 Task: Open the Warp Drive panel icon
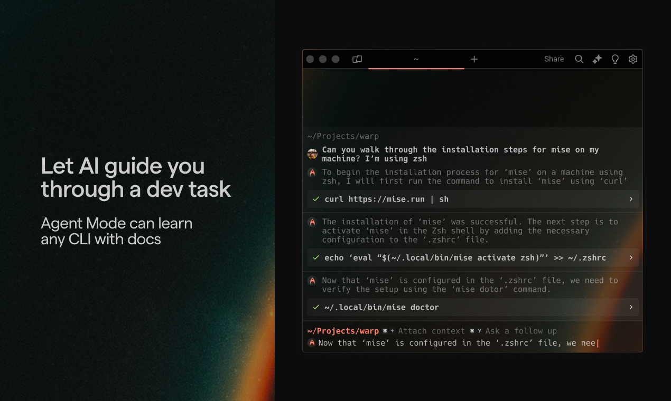coord(357,59)
